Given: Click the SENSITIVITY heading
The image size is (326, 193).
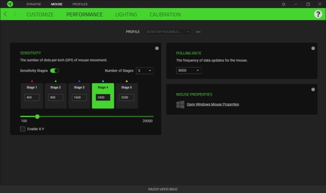Looking at the screenshot, I should point(31,53).
